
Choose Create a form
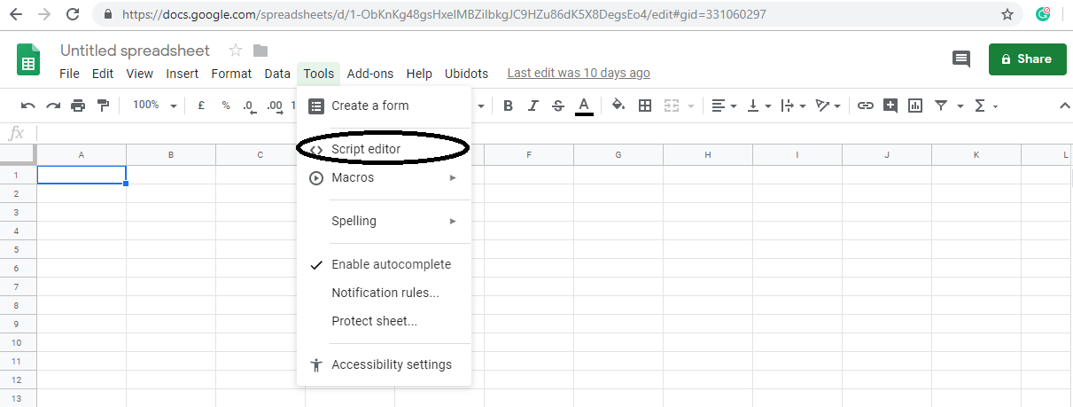(x=384, y=106)
